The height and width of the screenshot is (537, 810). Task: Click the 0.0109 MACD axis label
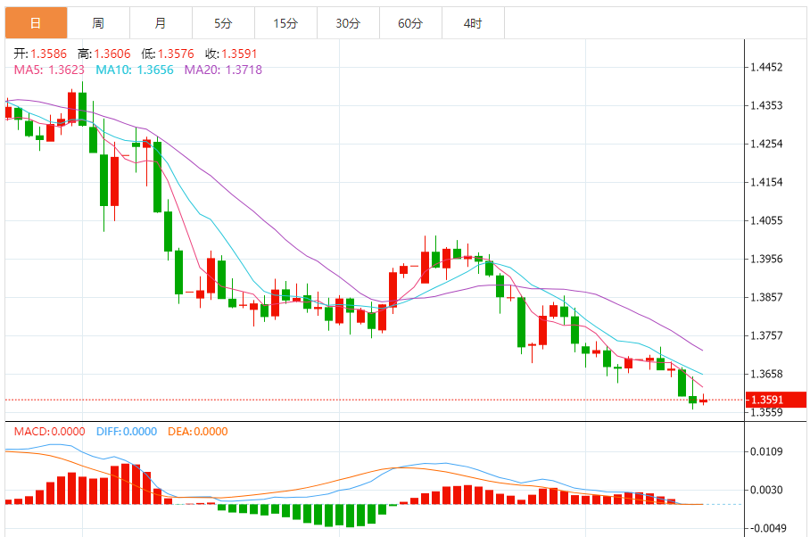(x=766, y=451)
